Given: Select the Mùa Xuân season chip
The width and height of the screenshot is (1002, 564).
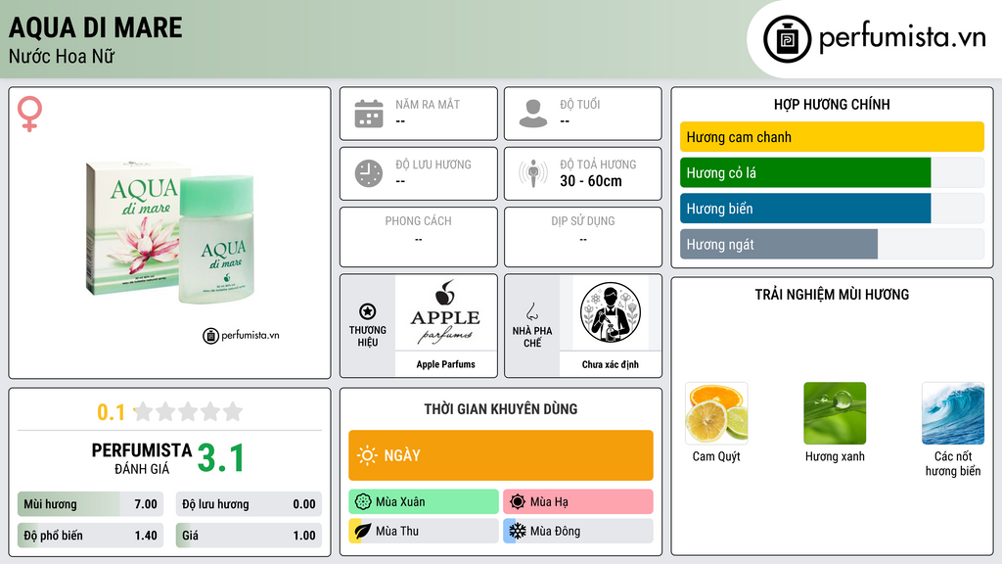Looking at the screenshot, I should (424, 502).
